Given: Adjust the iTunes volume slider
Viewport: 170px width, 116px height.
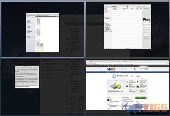Looking at the screenshot, I should [x=114, y=7].
